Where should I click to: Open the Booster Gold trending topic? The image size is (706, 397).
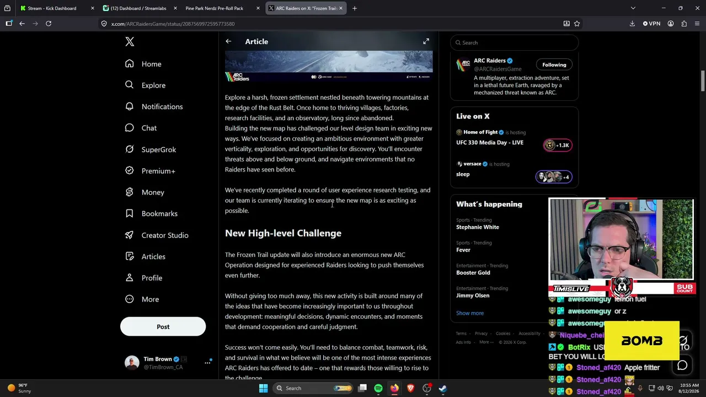coord(473,272)
